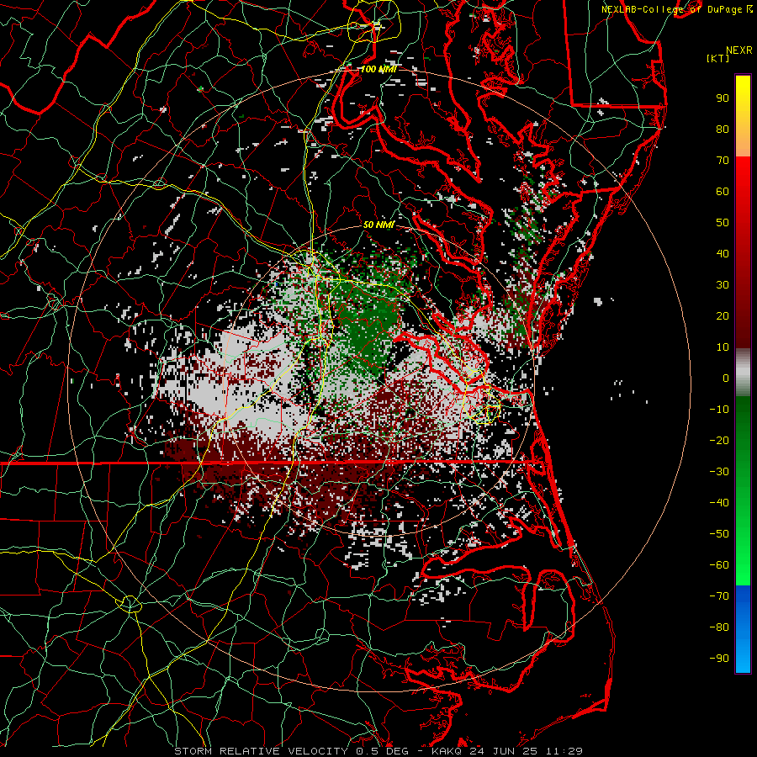Click the positive 70 value on the velocity scale
The height and width of the screenshot is (757, 757).
[x=723, y=161]
